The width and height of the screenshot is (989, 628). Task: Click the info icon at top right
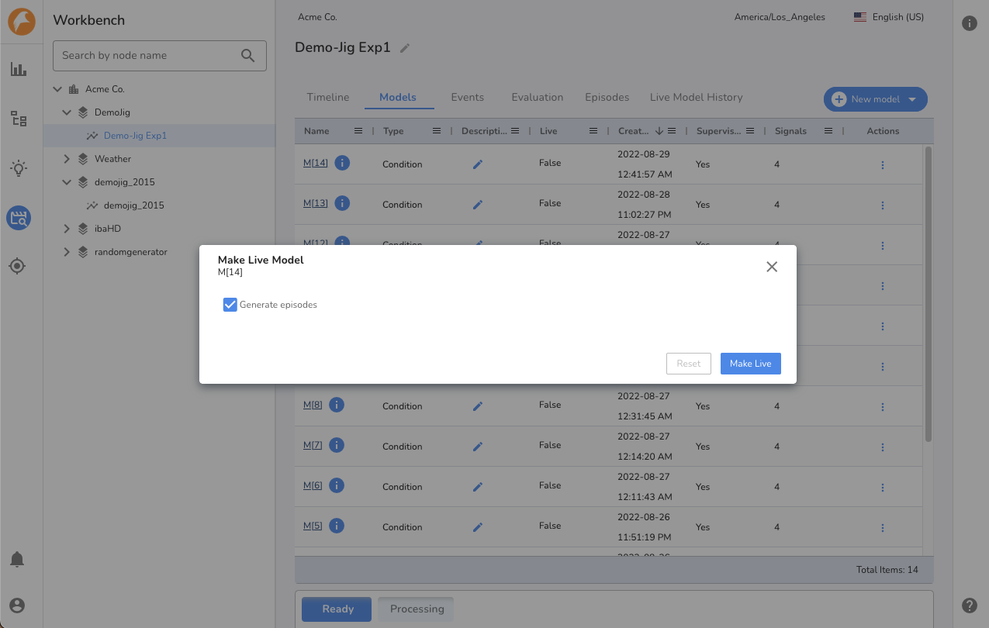click(x=970, y=23)
